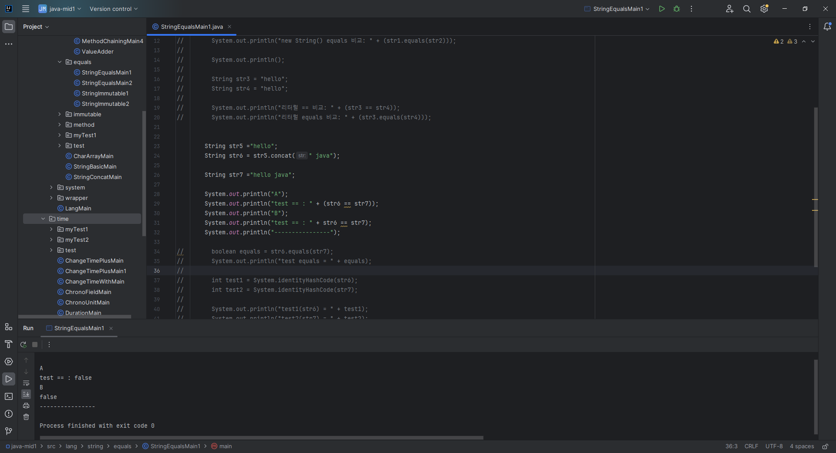Print the console output
The image size is (836, 453).
click(x=26, y=406)
